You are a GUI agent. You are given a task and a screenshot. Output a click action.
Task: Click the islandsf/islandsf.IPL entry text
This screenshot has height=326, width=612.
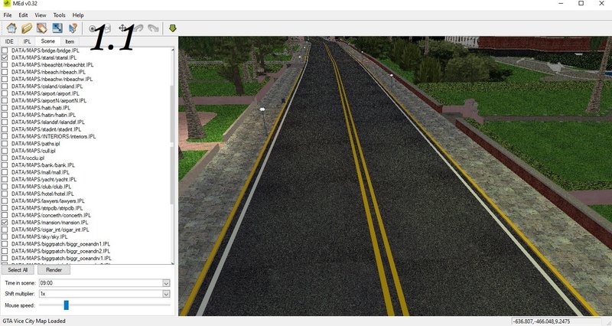point(47,122)
